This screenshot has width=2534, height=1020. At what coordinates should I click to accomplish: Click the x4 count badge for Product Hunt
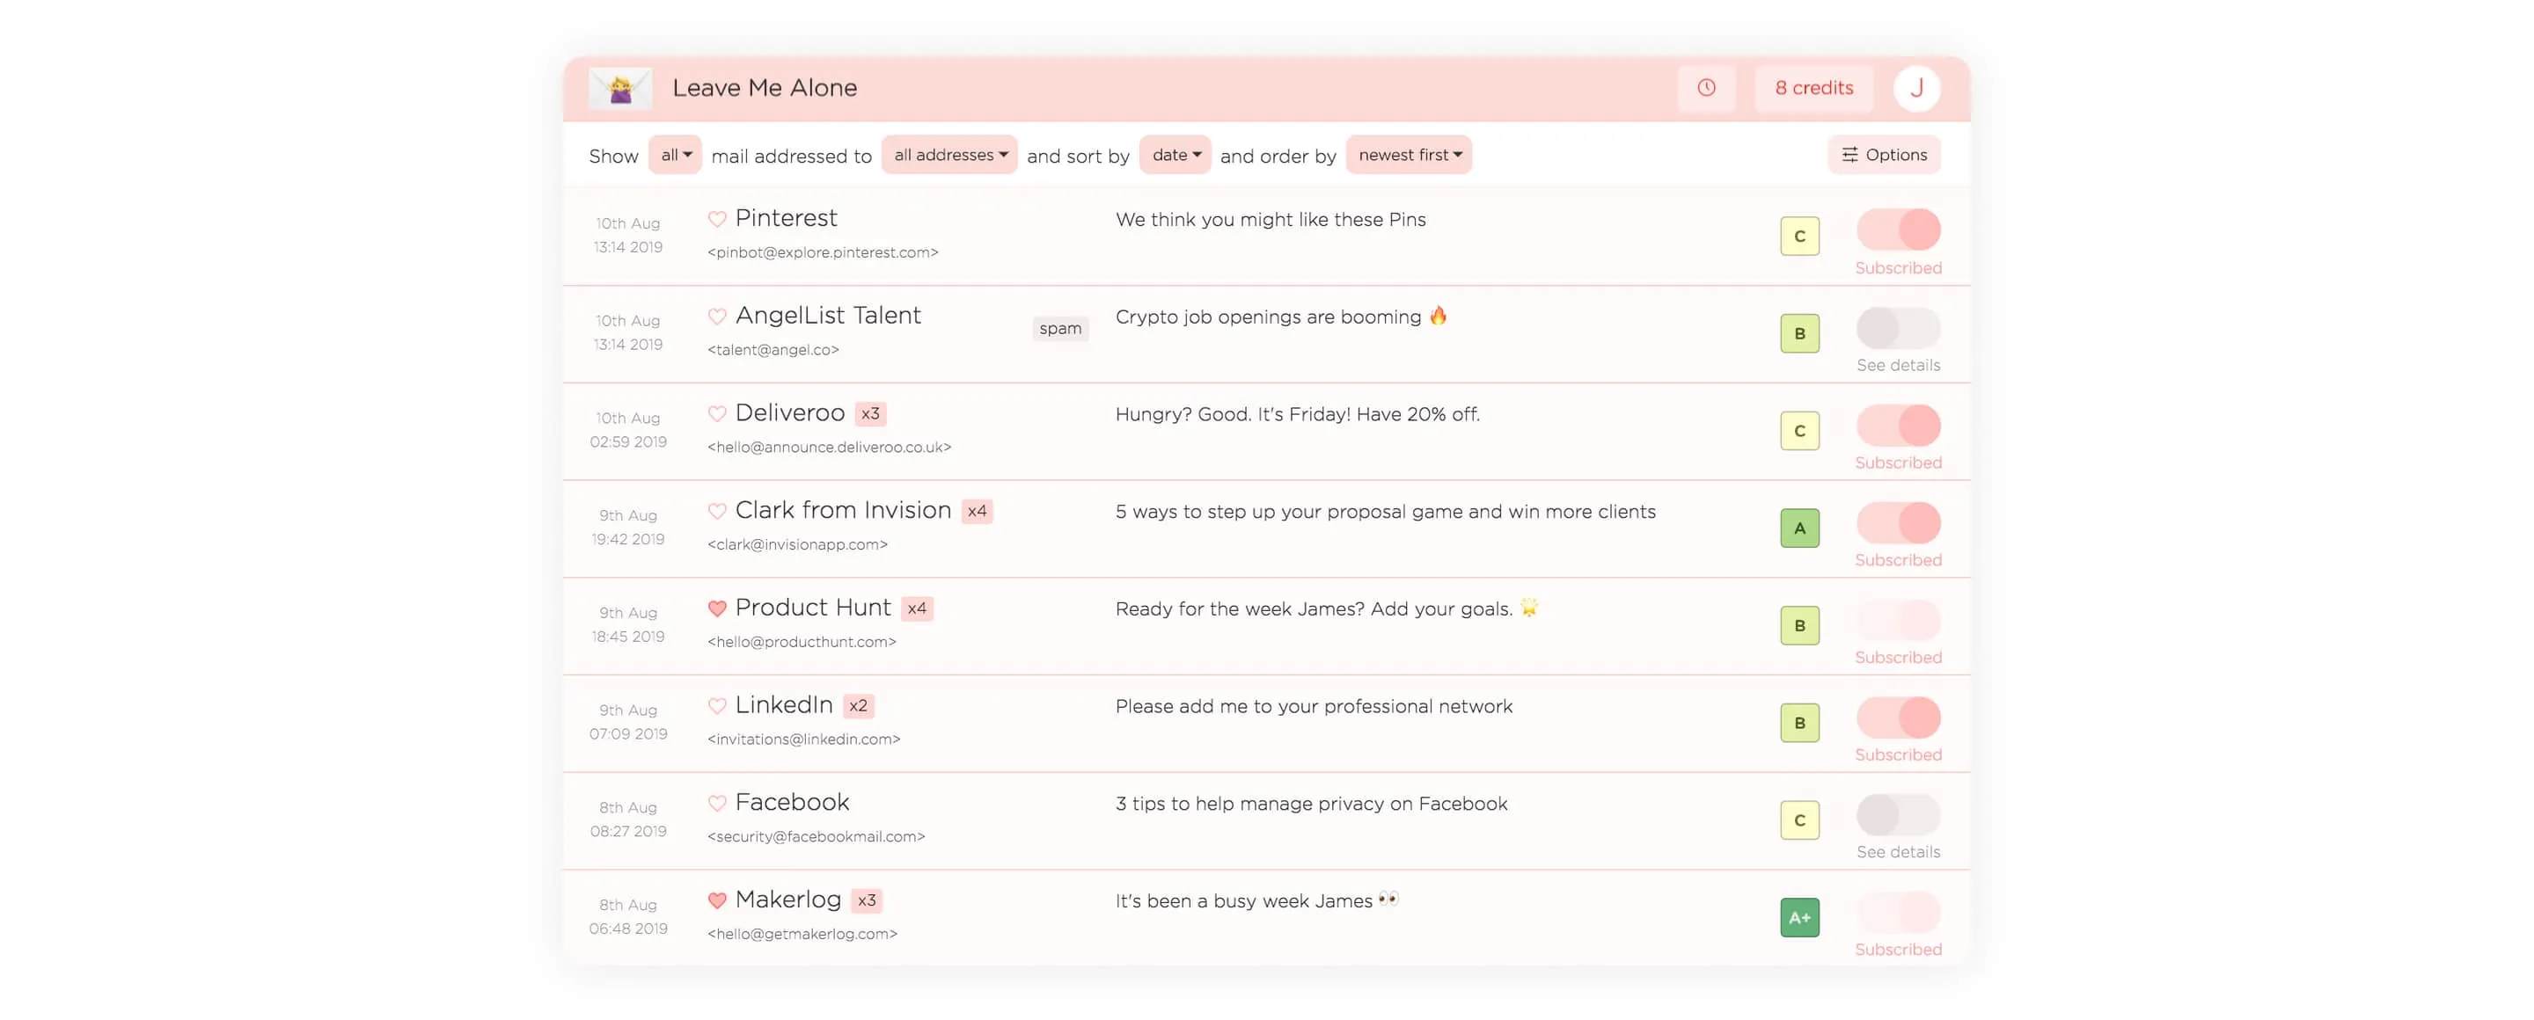tap(917, 608)
